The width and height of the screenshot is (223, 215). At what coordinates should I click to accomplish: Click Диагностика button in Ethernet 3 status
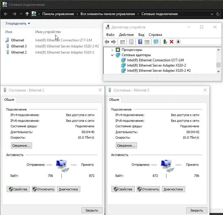173,189
